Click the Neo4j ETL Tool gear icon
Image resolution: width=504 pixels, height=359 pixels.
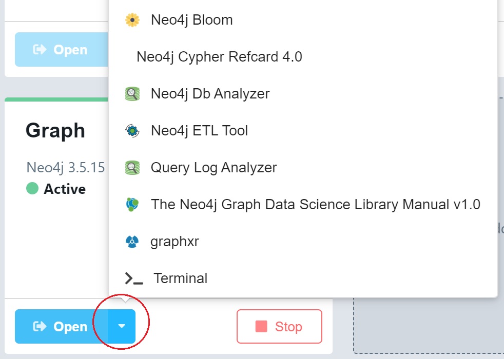(x=132, y=131)
